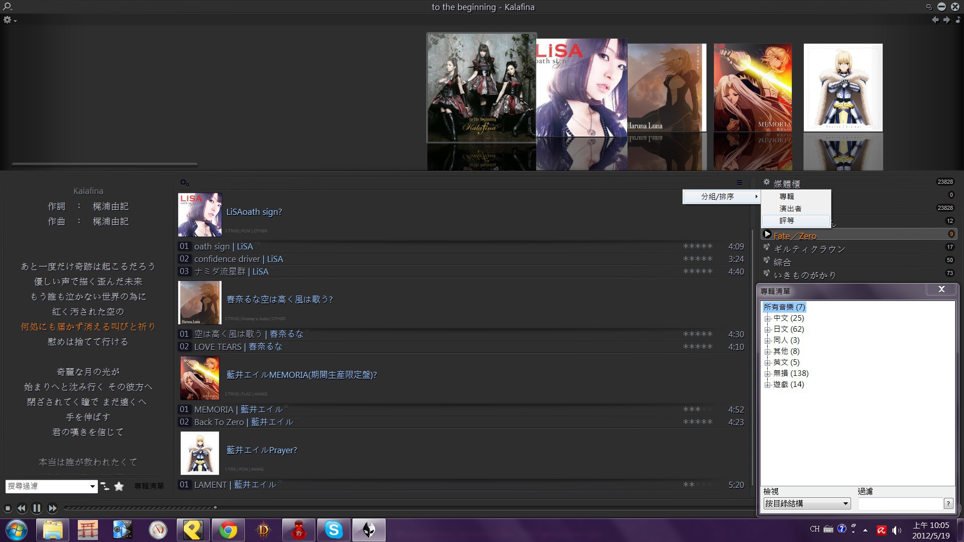Select track Back To Zero
The image size is (964, 542).
coord(219,422)
